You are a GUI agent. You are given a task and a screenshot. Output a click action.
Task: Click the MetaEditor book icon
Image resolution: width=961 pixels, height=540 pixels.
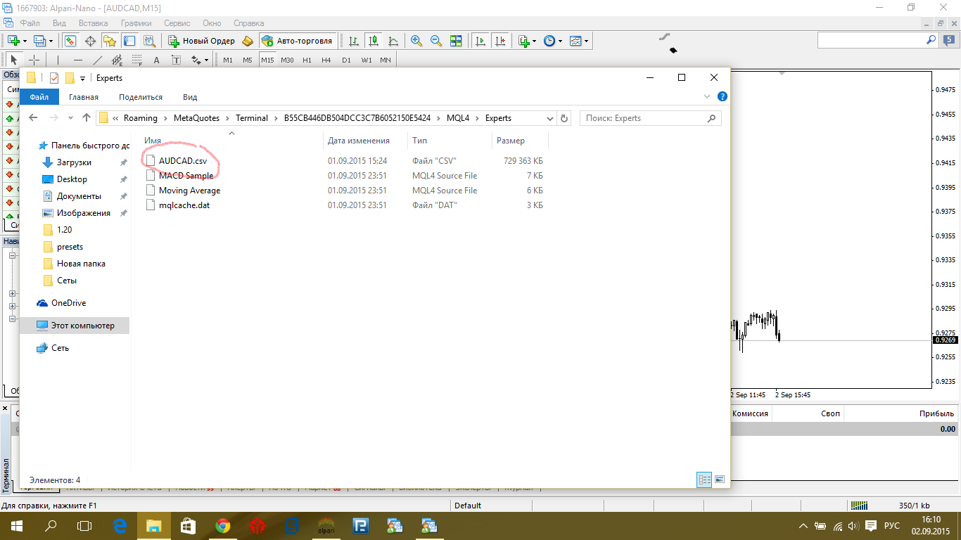pyautogui.click(x=248, y=41)
